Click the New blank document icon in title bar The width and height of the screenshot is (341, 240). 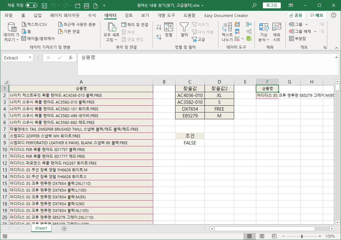point(95,6)
